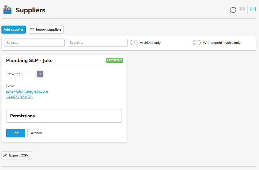
Task: Click the plus icon to add tag
Action: pyautogui.click(x=40, y=74)
